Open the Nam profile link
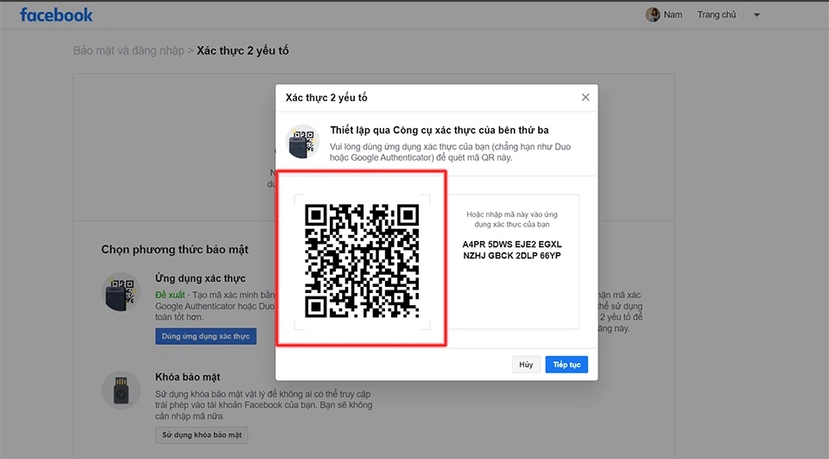This screenshot has width=829, height=459. tap(673, 15)
